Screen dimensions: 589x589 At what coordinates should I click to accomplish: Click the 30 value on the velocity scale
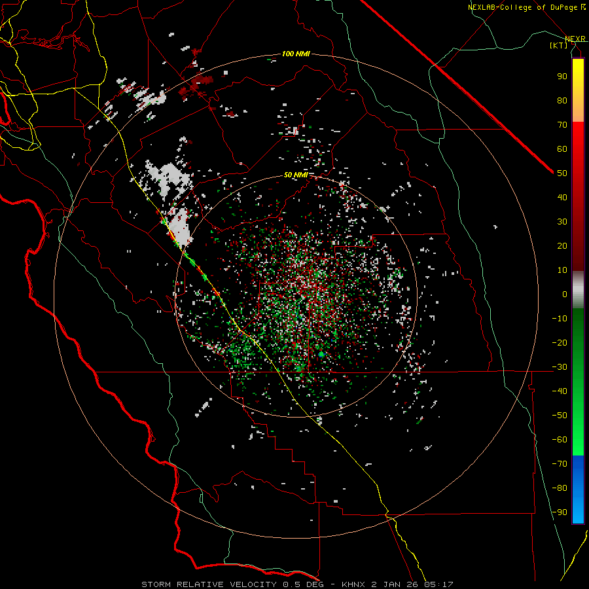point(562,222)
